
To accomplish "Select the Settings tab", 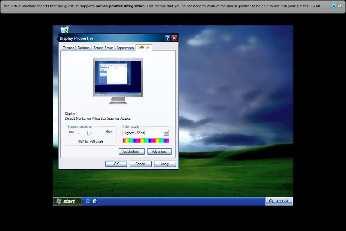I will click(x=143, y=47).
